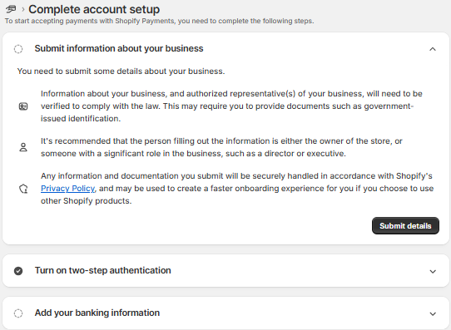This screenshot has width=451, height=330.
Task: Expand the Turn on two-step authentication section
Action: pos(433,272)
